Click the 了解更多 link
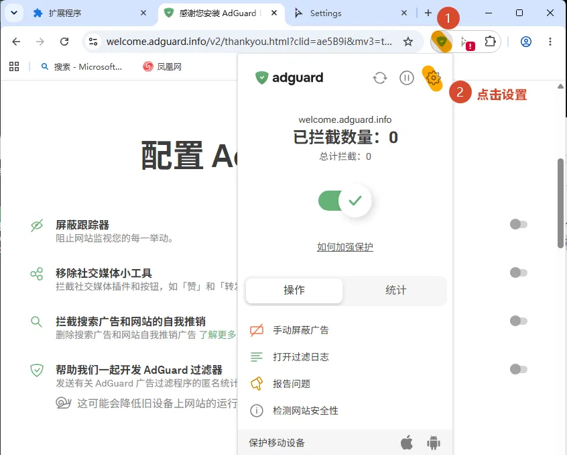 tap(217, 335)
